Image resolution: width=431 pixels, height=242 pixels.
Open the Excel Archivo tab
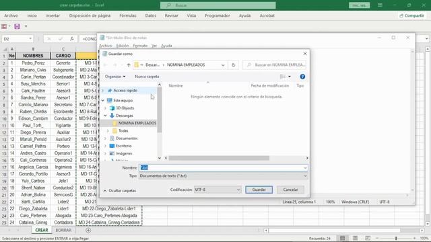[x=11, y=15]
